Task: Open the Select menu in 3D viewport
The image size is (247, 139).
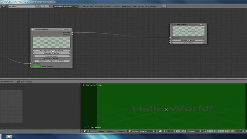Action: (111, 131)
